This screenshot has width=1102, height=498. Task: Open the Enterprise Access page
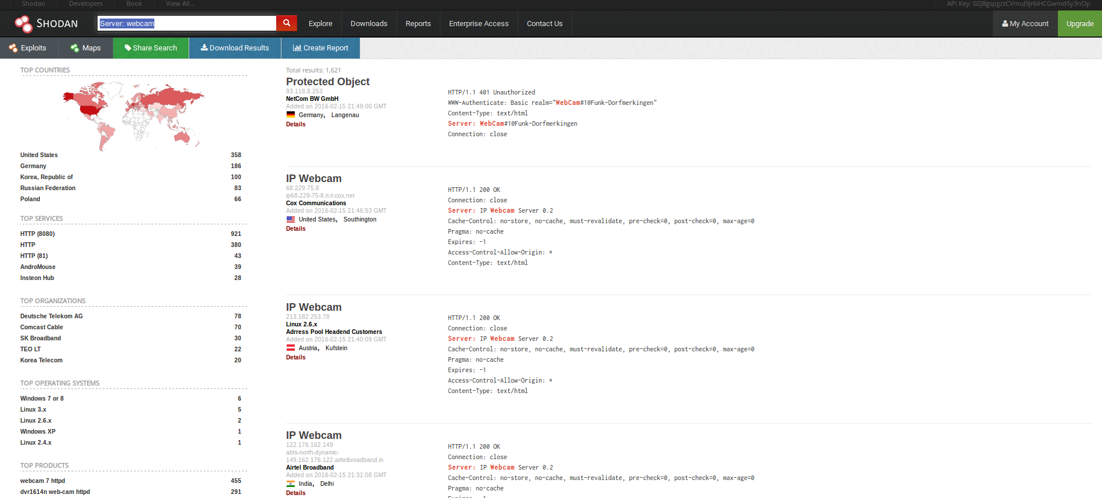tap(479, 24)
